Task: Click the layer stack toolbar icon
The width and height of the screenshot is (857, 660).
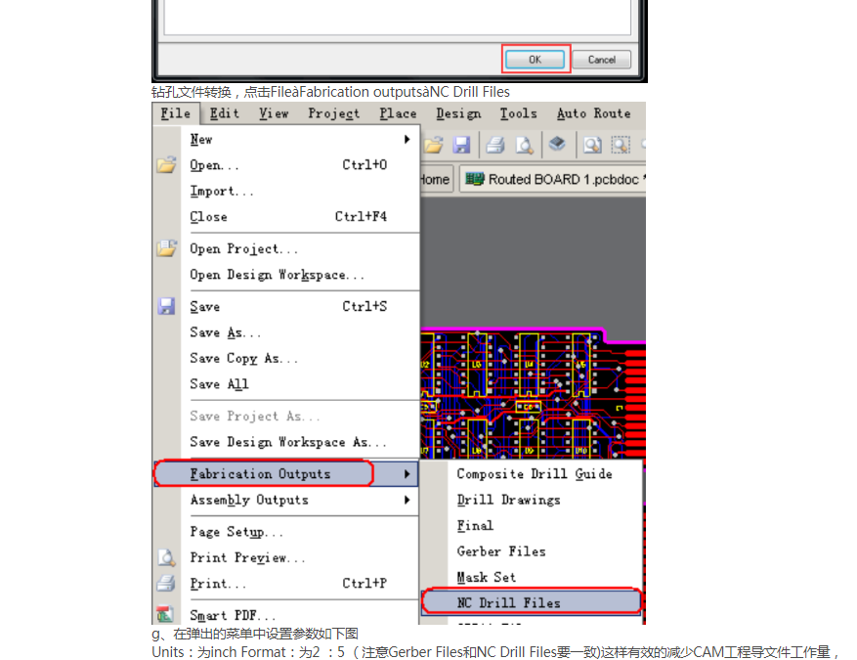Action: pos(556,145)
